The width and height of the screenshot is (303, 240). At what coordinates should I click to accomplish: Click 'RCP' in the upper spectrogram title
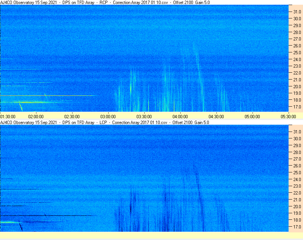(x=104, y=3)
